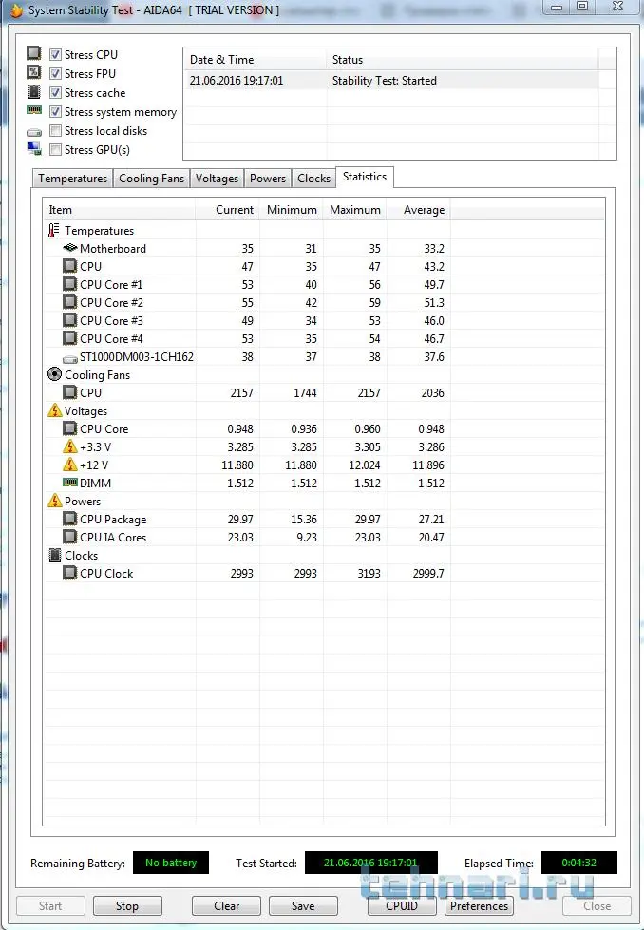
Task: Click the CPU Clock chip icon
Action: [70, 573]
